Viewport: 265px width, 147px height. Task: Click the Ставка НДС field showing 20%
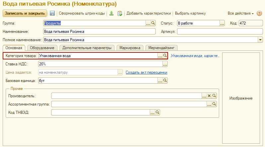(100, 64)
